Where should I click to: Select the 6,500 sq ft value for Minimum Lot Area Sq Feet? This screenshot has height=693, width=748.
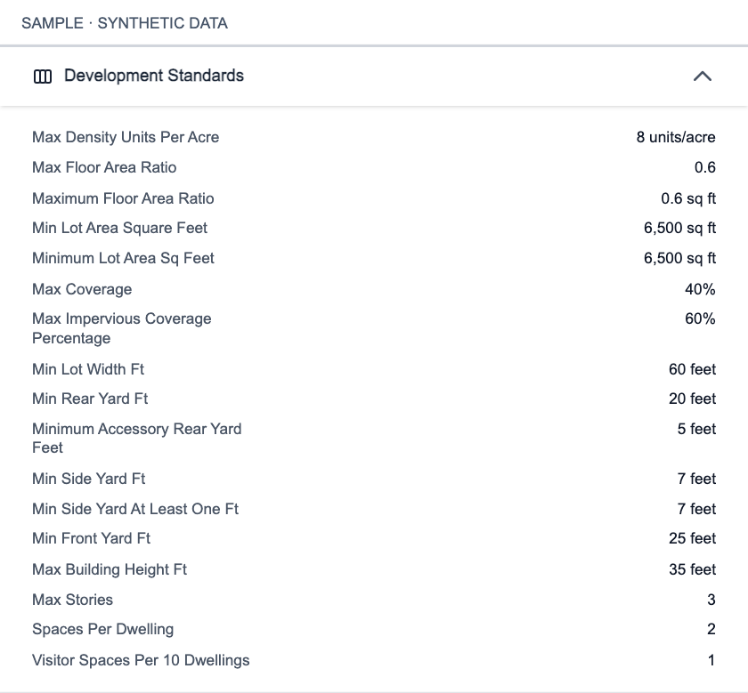click(x=679, y=258)
